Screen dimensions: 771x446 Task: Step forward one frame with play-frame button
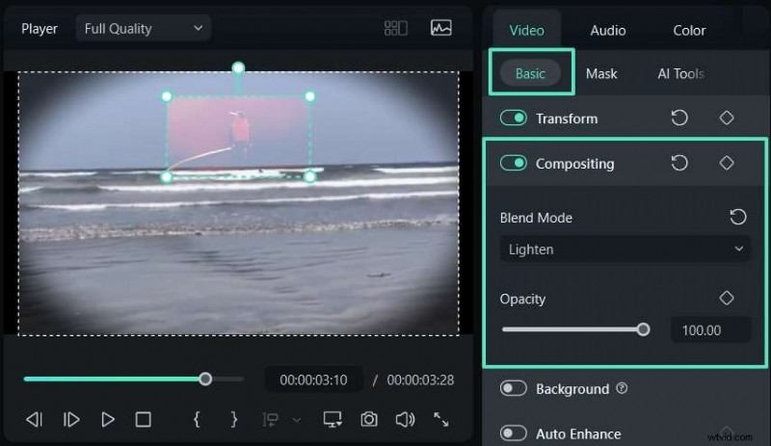71,419
